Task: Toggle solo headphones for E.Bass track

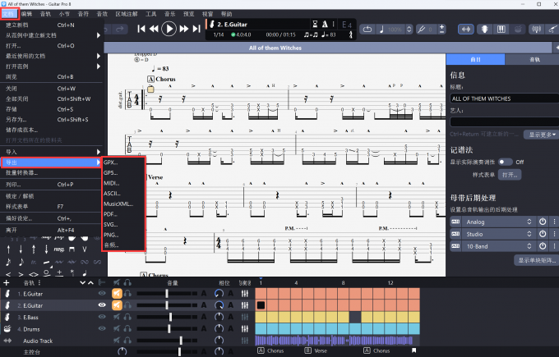Action: point(128,317)
